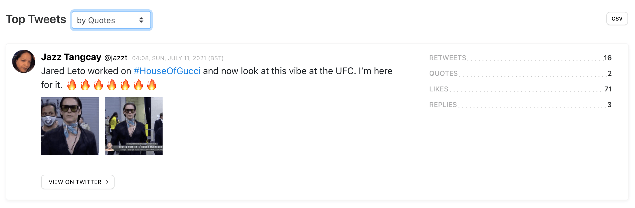Click the VIEW ON TWITTER button

point(78,182)
